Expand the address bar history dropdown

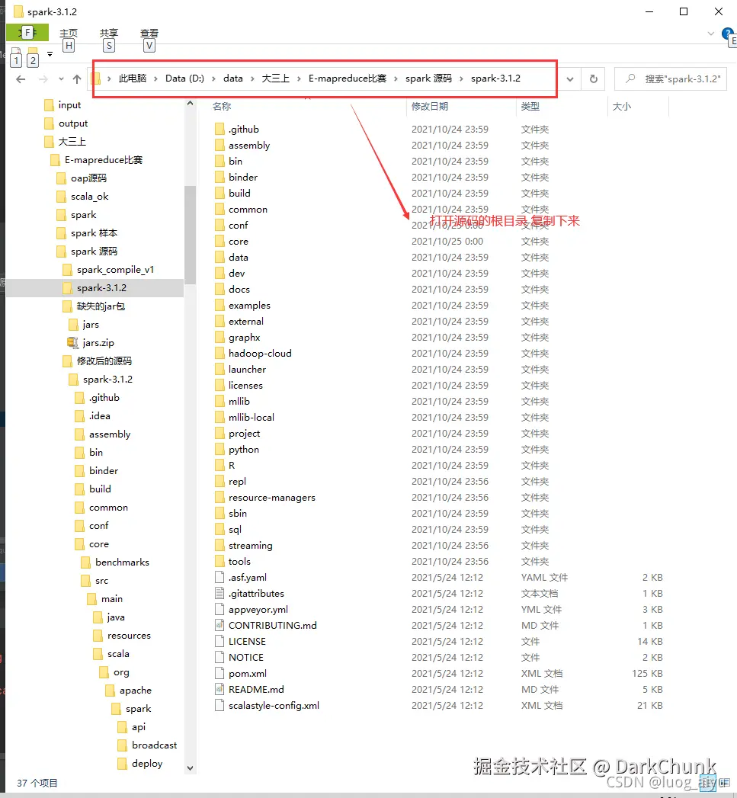tap(570, 79)
